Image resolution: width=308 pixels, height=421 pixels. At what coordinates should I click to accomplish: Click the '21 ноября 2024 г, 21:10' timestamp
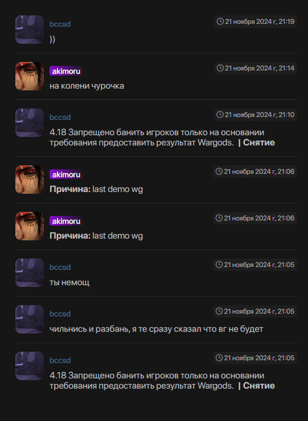[x=259, y=115]
